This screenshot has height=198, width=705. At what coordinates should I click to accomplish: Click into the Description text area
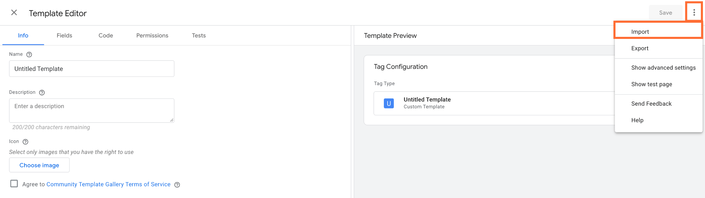(92, 111)
